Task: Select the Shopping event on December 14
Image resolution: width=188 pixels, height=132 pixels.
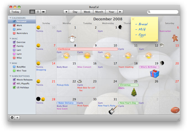Action: click(41, 70)
